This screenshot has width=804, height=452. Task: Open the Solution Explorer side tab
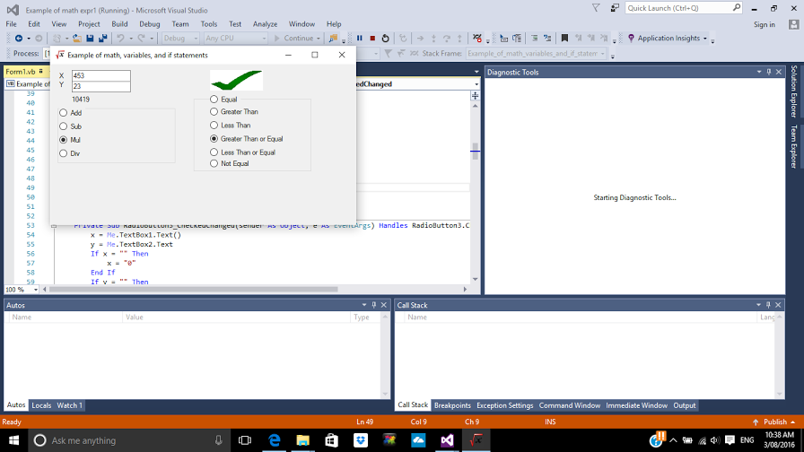coord(794,91)
